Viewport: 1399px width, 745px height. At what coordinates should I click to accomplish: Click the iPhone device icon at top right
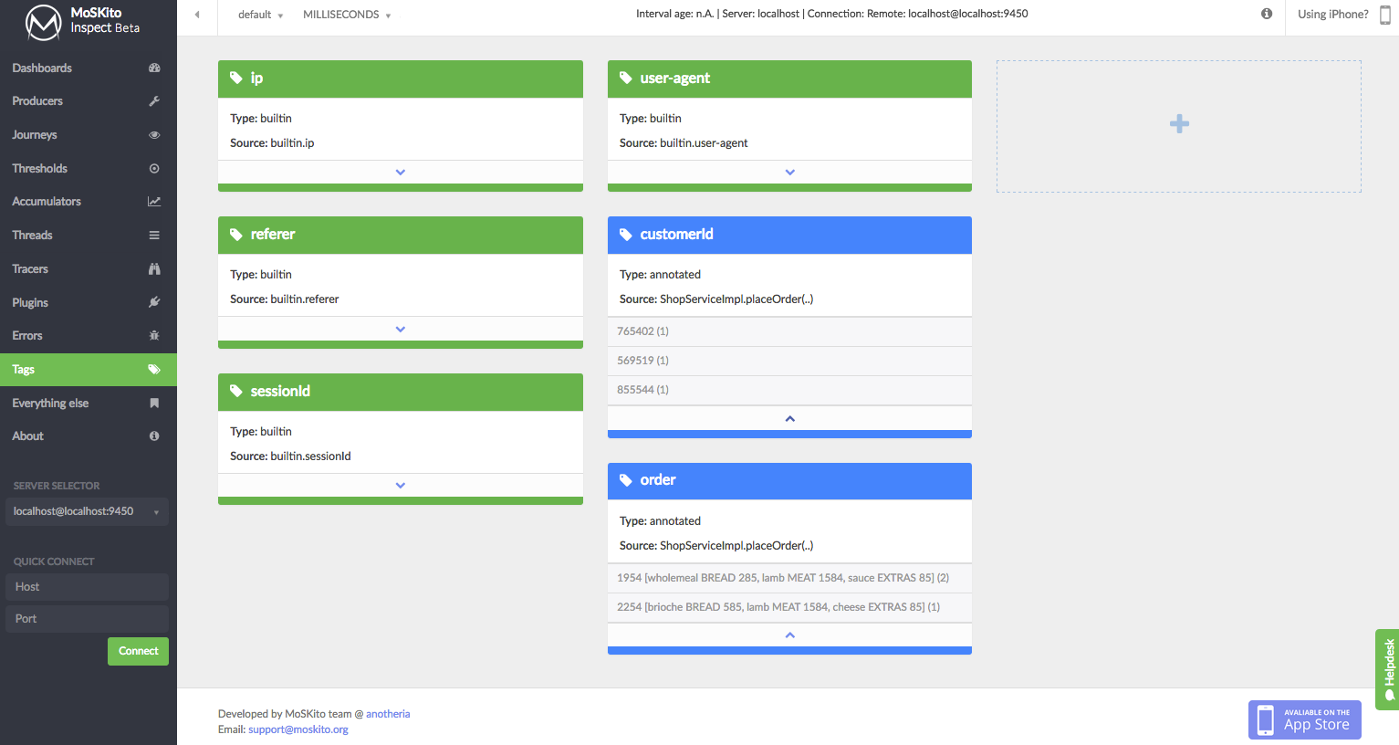1384,15
